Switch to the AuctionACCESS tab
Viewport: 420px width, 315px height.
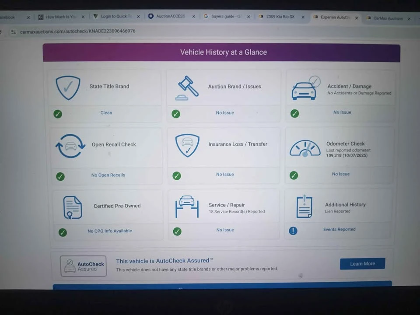(x=170, y=16)
